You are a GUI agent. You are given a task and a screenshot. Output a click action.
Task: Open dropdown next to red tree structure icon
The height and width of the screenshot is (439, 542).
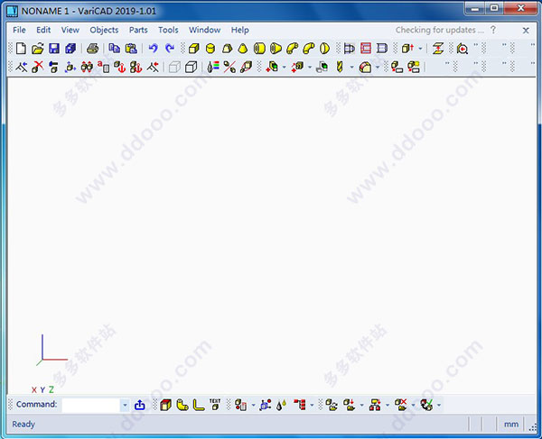[312, 405]
